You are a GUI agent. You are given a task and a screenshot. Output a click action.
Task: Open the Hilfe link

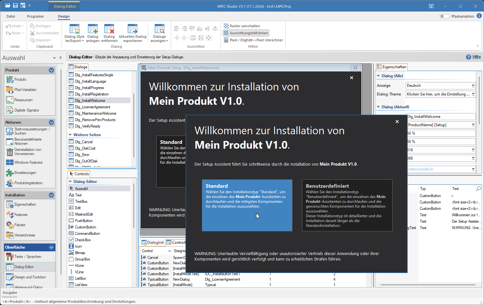[476, 57]
